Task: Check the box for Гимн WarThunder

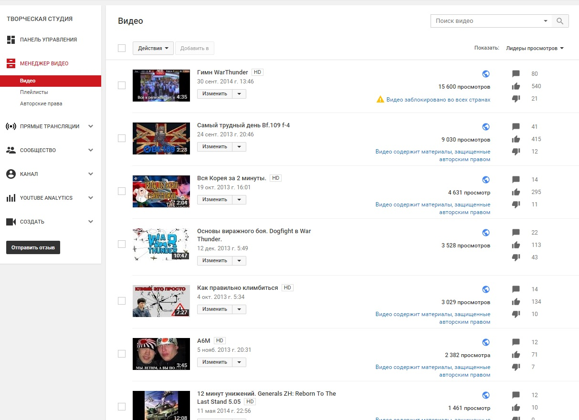Action: [122, 85]
